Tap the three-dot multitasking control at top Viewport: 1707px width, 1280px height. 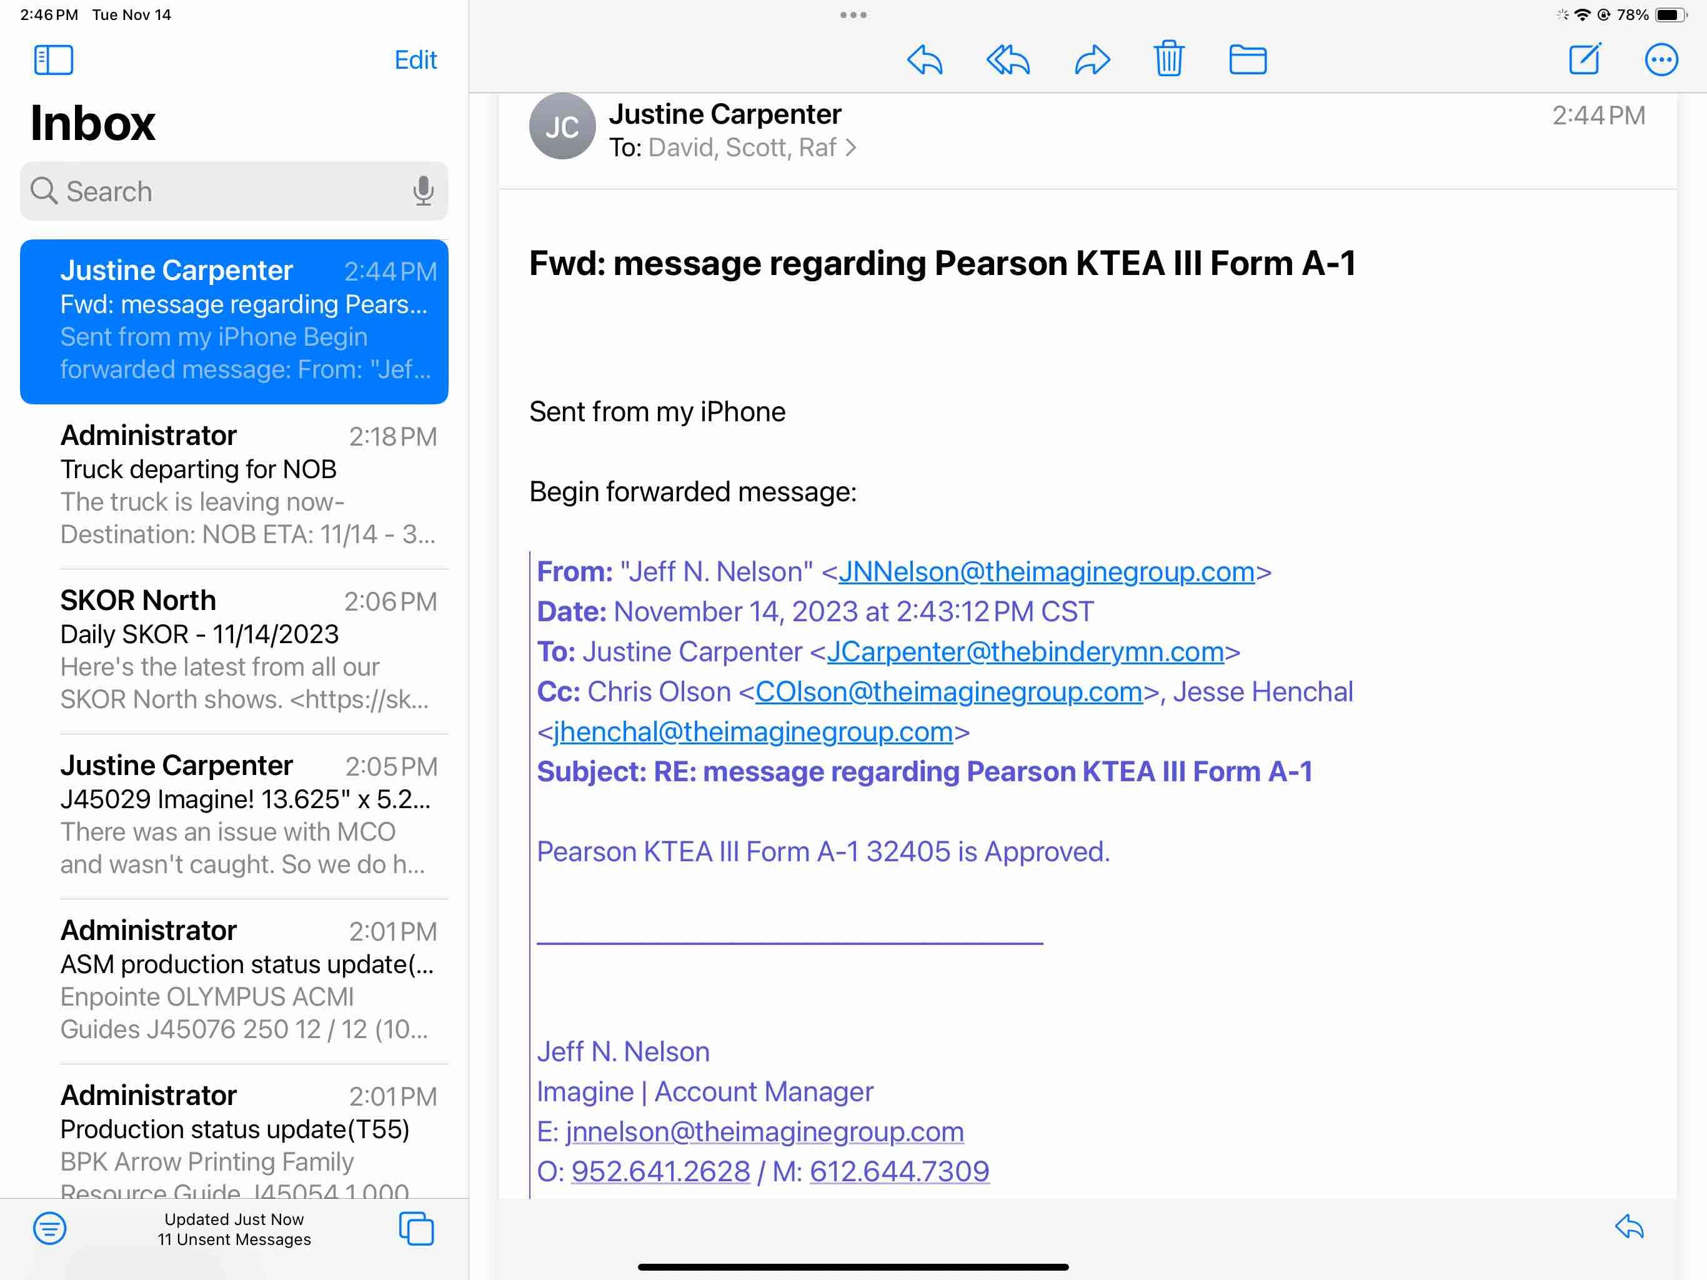[x=853, y=14]
